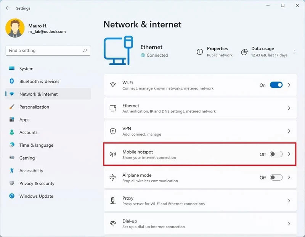Click the Airplane mode plane icon

tap(113, 178)
